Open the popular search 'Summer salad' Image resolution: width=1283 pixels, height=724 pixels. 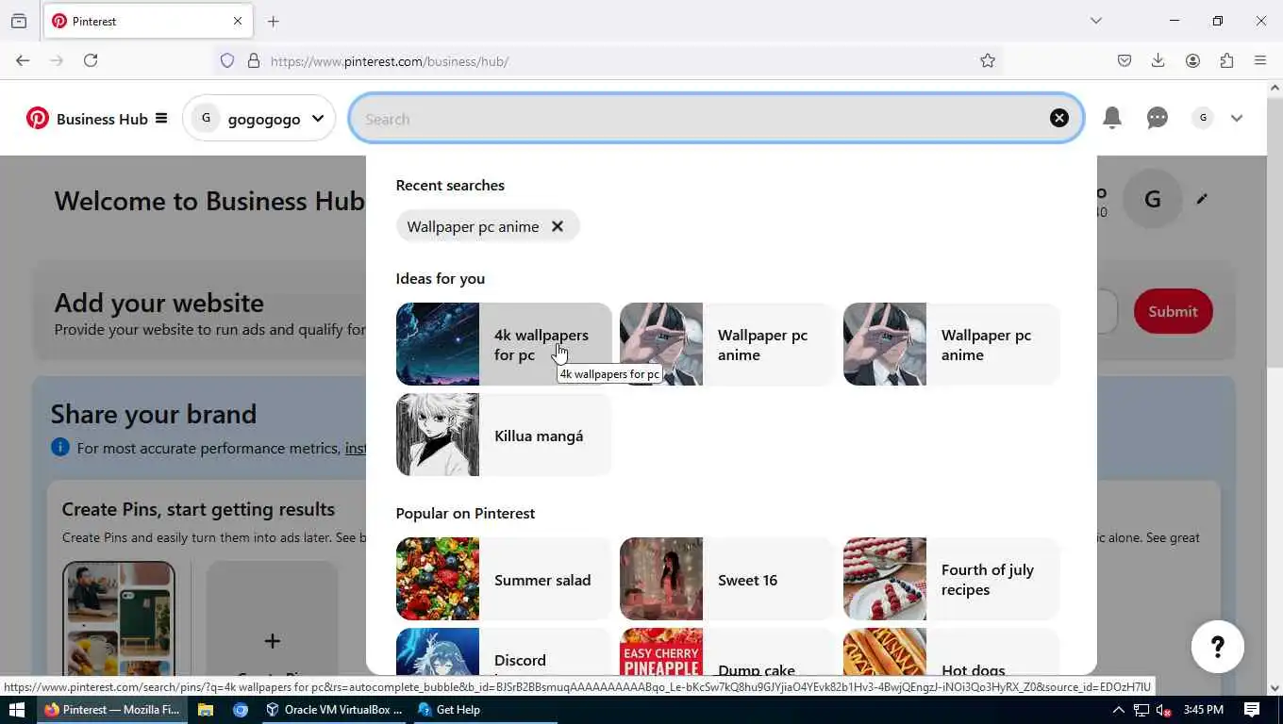(x=504, y=579)
